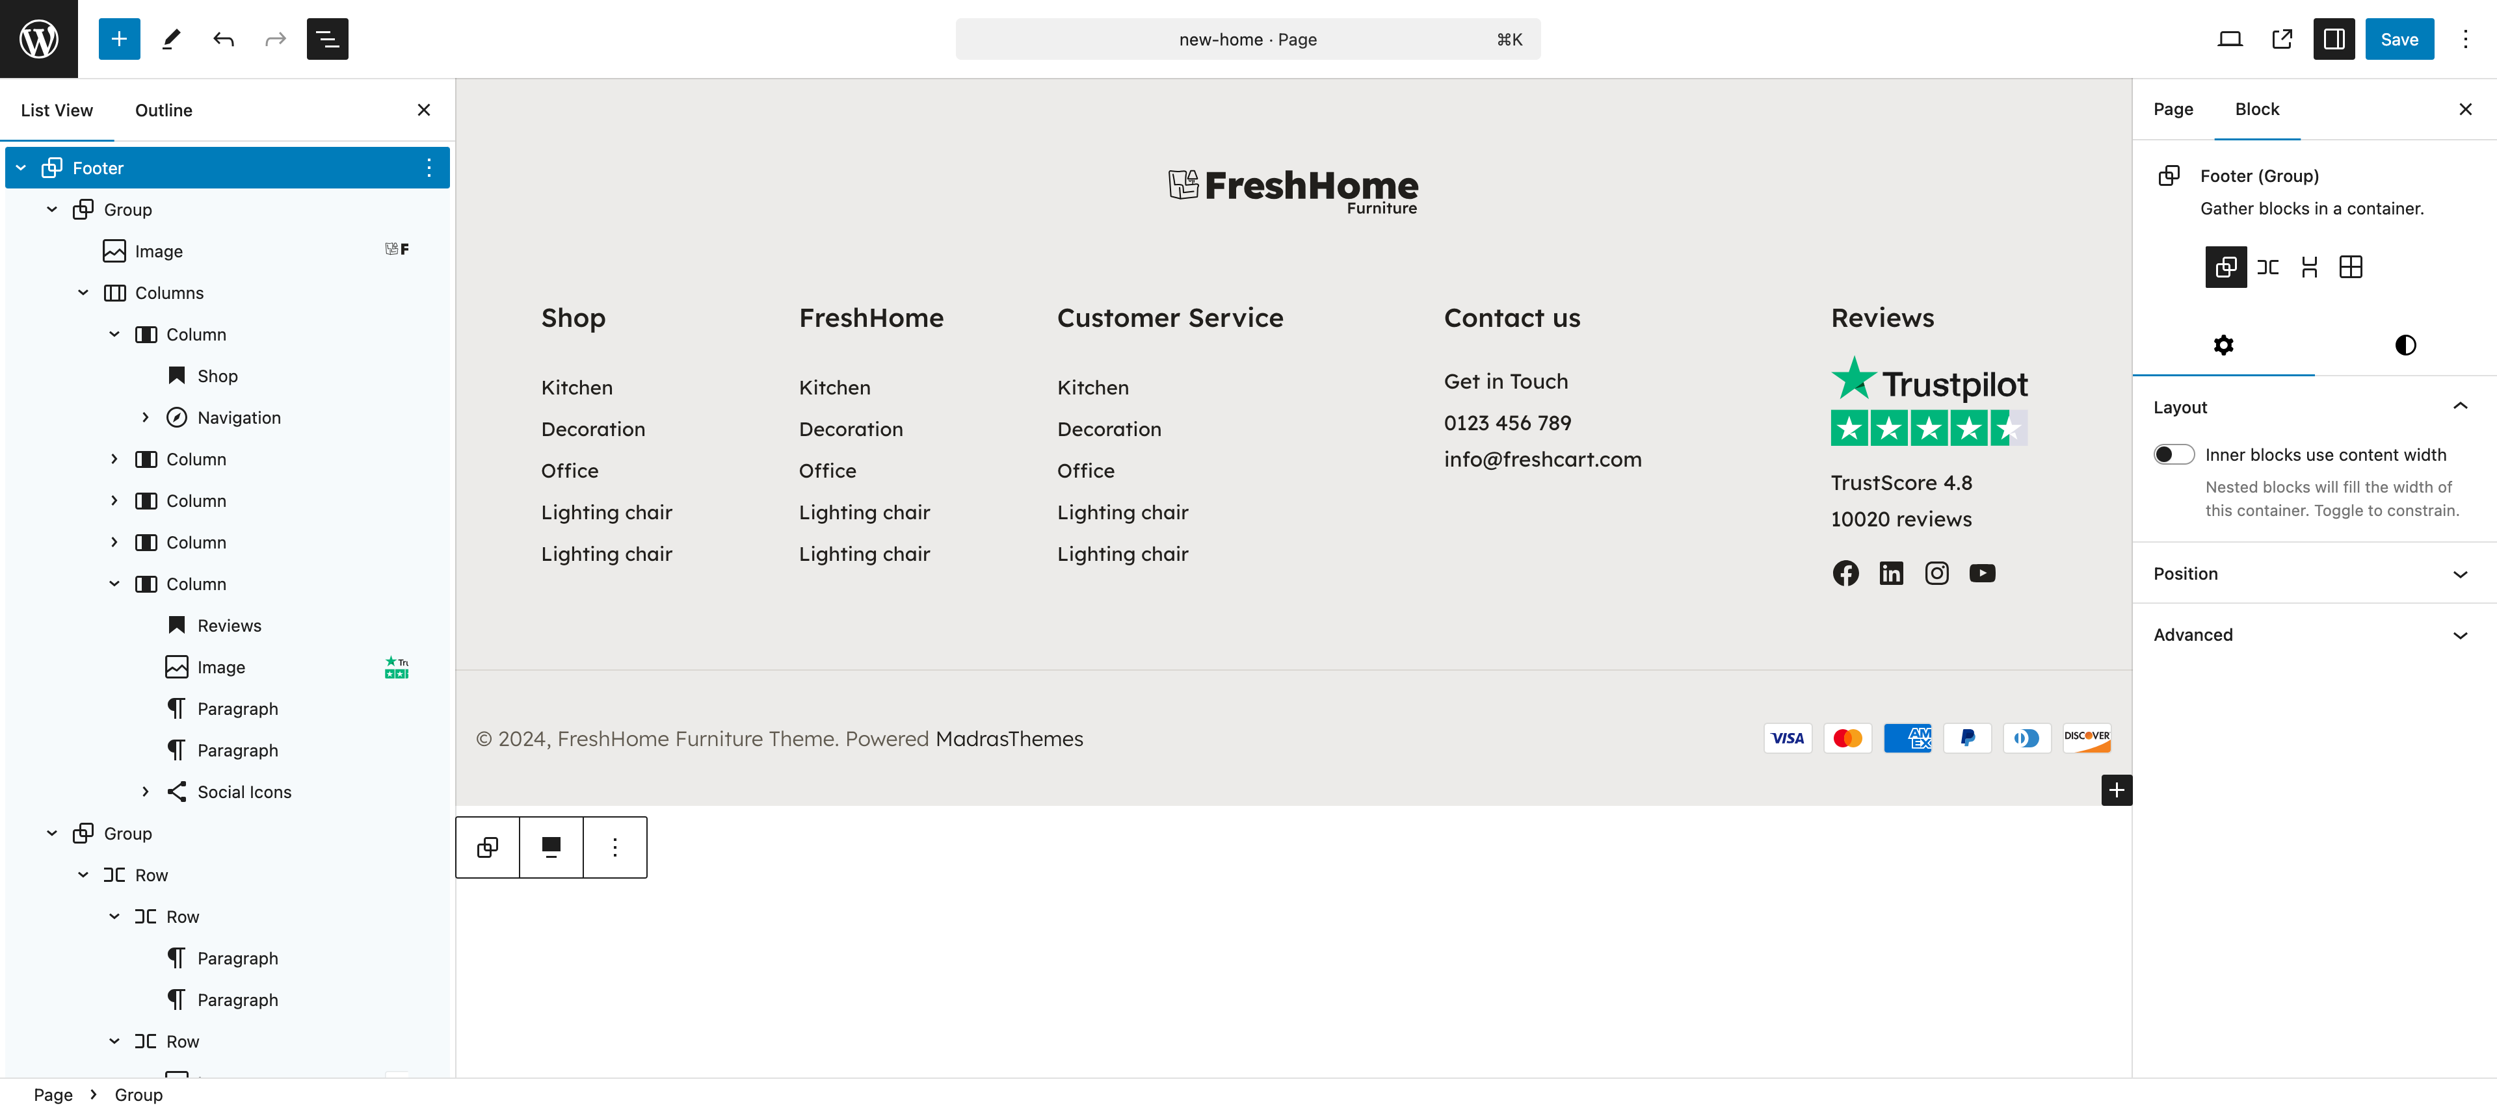Image resolution: width=2497 pixels, height=1110 pixels.
Task: Click the Save button
Action: [x=2399, y=39]
